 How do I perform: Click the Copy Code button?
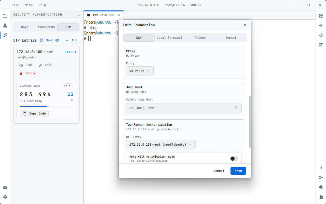pyautogui.click(x=34, y=113)
